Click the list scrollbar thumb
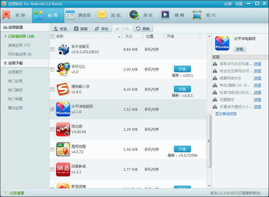 point(209,141)
